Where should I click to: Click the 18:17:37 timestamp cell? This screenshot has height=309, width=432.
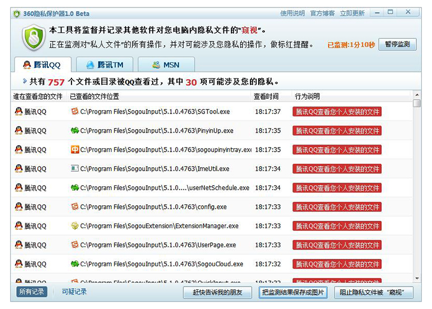pos(268,112)
